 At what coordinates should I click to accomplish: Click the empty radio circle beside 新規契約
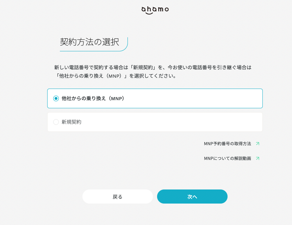[x=56, y=122]
